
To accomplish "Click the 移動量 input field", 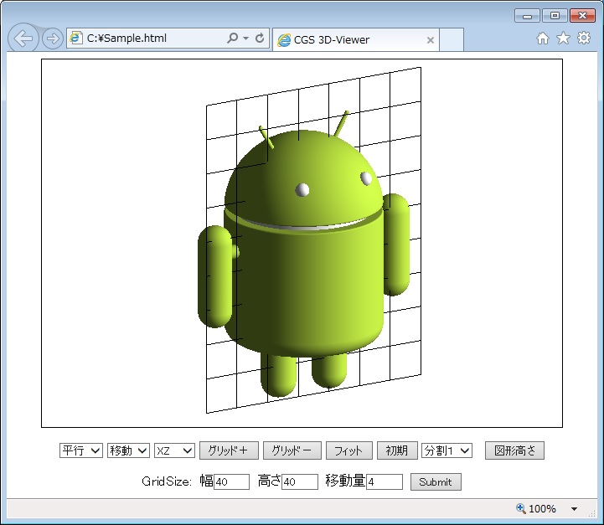I will [x=385, y=482].
